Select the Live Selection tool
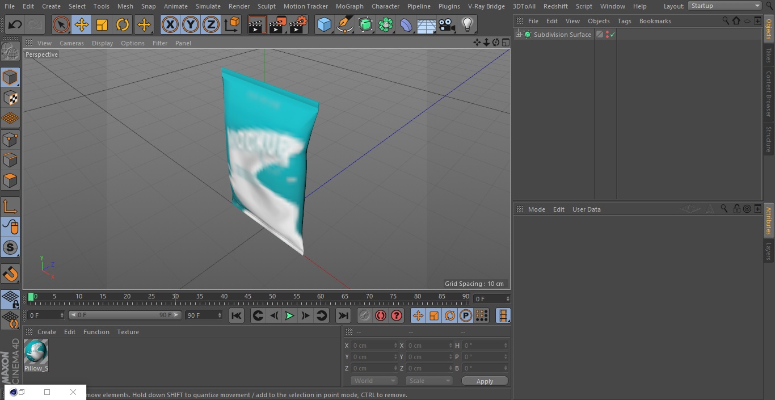 coord(61,24)
